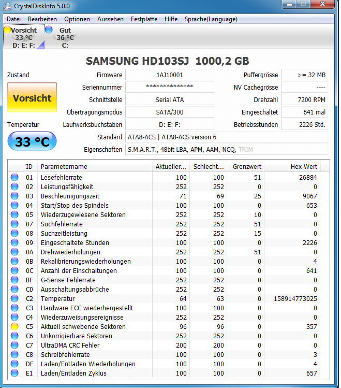Click the Laufwerksbuchstaben field D: E: F:

pyautogui.click(x=170, y=124)
